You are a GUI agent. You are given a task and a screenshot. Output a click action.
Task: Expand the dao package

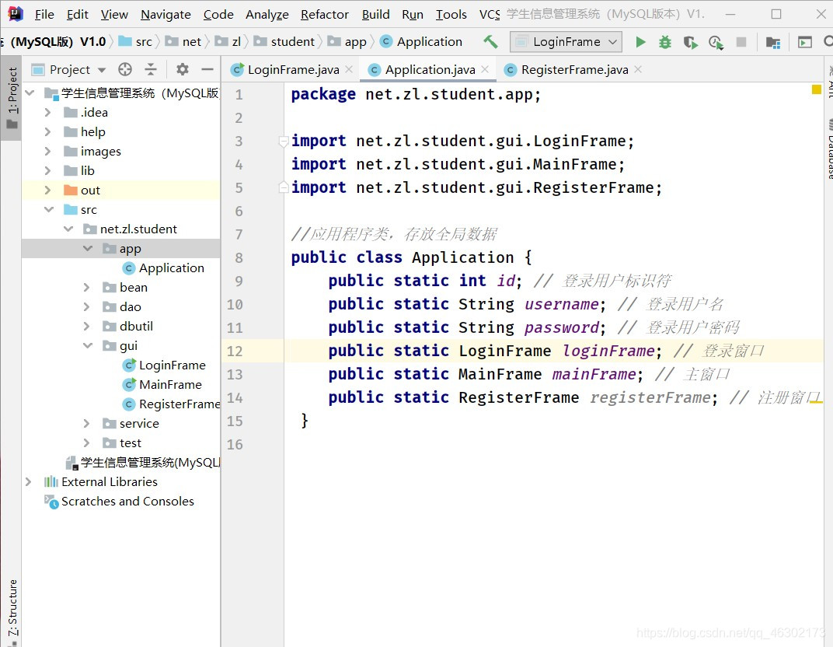(x=86, y=306)
